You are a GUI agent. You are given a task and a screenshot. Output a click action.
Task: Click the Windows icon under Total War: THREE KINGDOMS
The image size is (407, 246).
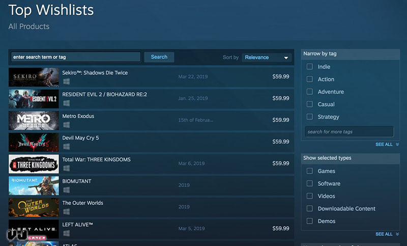click(67, 169)
